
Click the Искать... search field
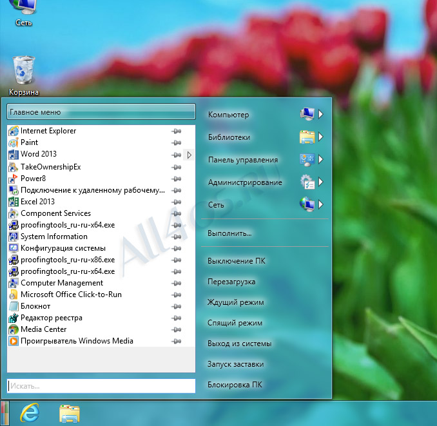pyautogui.click(x=101, y=386)
